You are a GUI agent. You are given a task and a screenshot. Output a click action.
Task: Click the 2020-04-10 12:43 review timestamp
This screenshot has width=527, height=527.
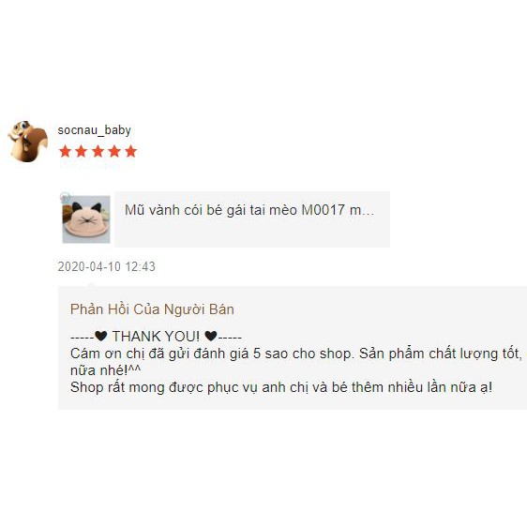coord(107,266)
